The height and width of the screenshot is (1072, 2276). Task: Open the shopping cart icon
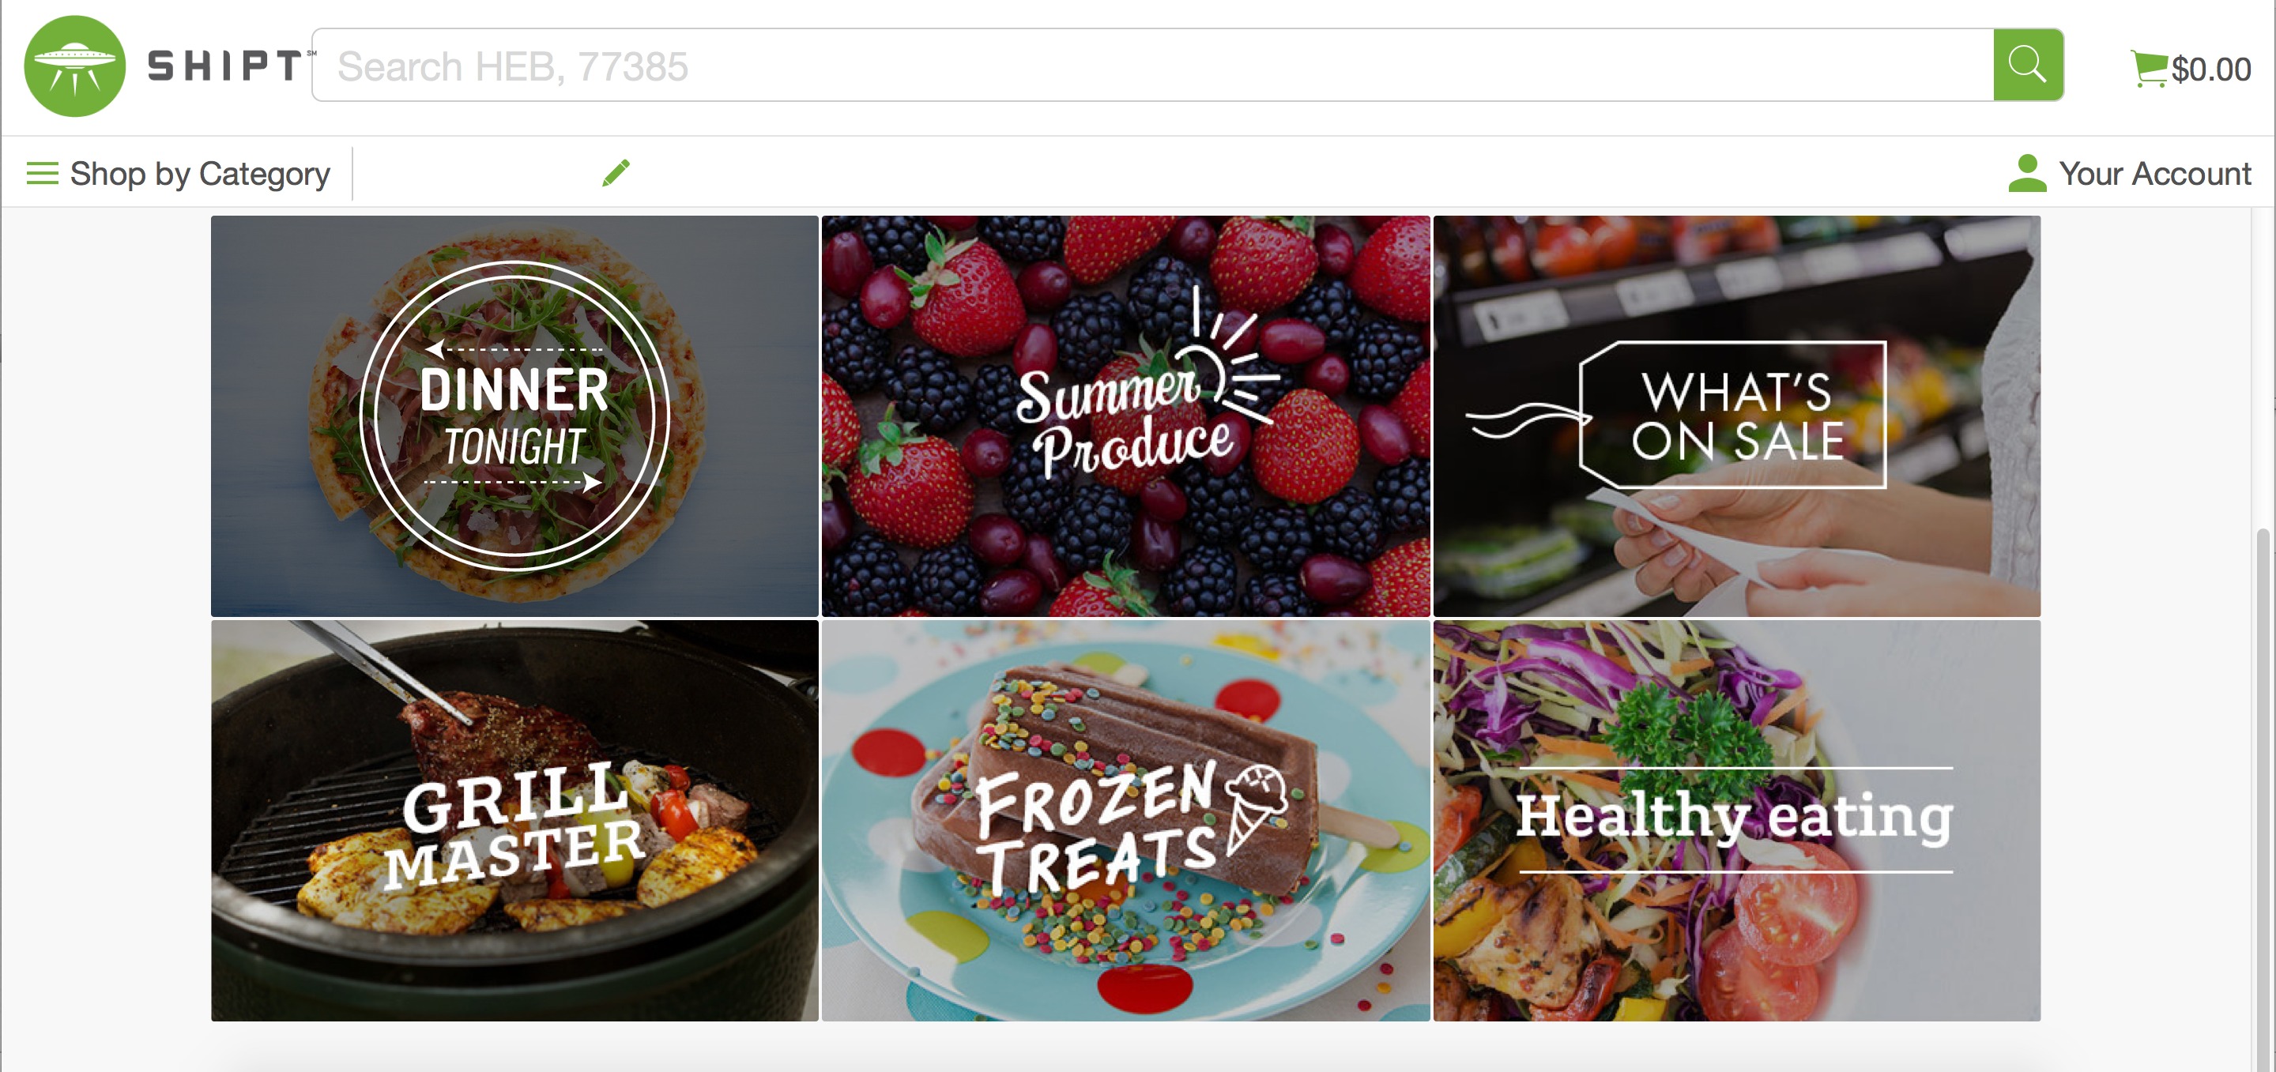2149,68
